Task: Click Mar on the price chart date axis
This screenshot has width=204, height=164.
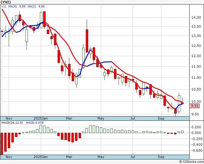Action: [69, 118]
